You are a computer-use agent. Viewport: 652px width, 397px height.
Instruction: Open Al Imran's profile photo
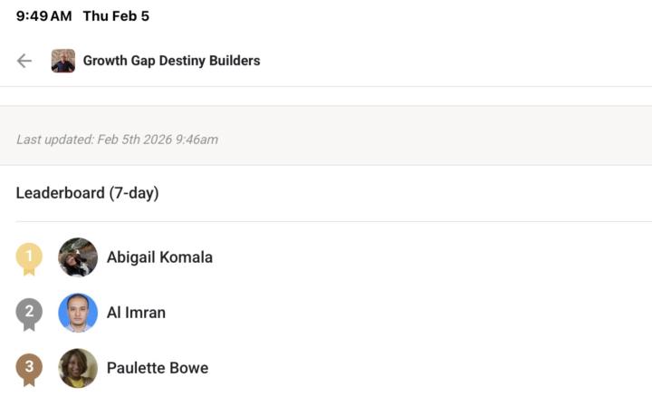78,313
